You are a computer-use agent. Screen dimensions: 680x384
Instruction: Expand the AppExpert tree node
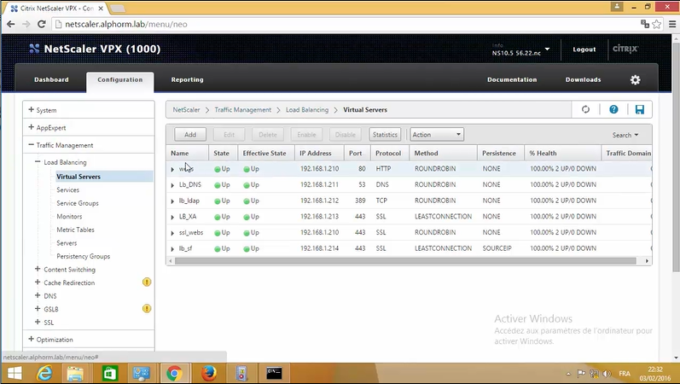coord(32,127)
